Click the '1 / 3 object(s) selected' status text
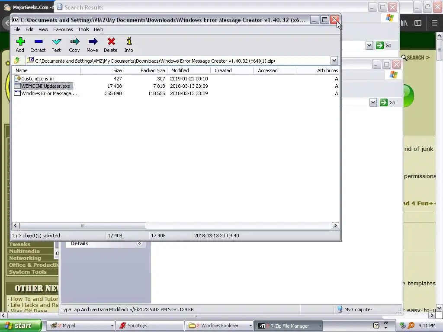443x332 pixels. click(36, 236)
